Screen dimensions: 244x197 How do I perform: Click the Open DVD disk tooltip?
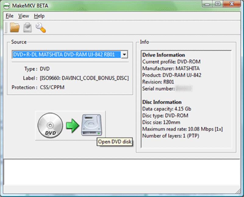pos(114,142)
